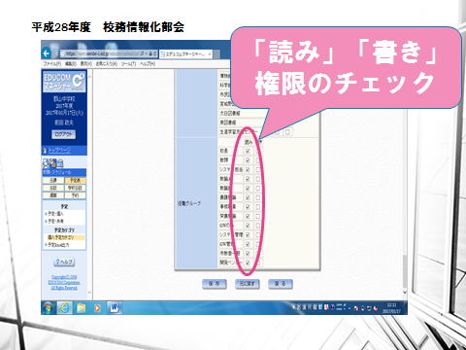Click the EDUCOM Manager C4 logo
The width and height of the screenshot is (466, 350).
(64, 82)
